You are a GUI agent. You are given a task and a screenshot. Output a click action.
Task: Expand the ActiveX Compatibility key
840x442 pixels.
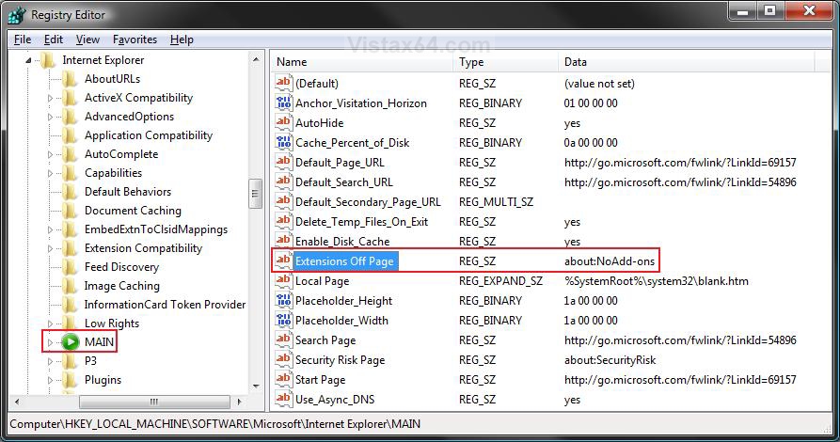pos(51,98)
